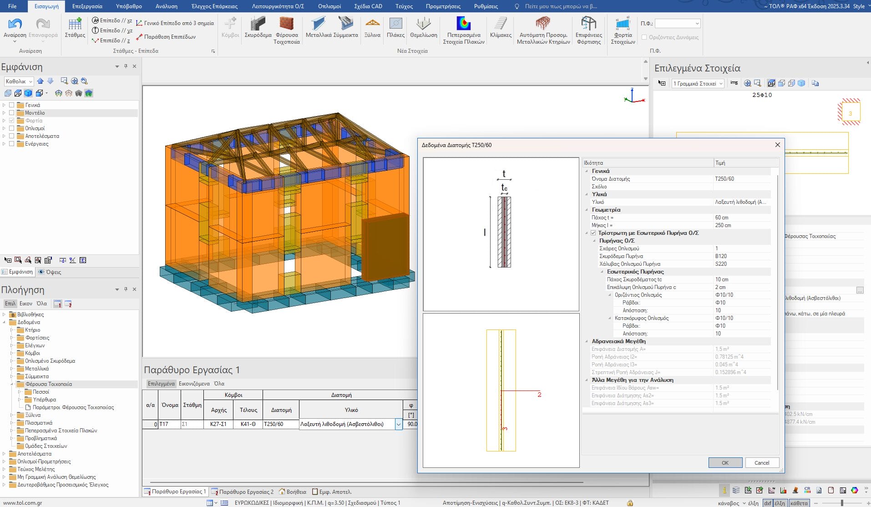The height and width of the screenshot is (507, 871).
Task: Open the material dropdown in the table row
Action: click(x=399, y=424)
